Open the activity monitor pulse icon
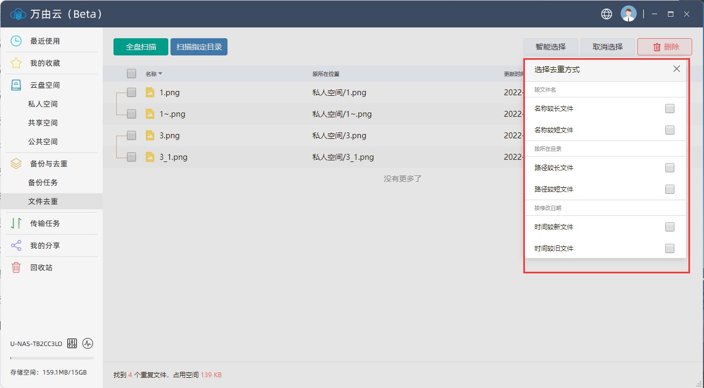This screenshot has height=388, width=704. pyautogui.click(x=88, y=343)
